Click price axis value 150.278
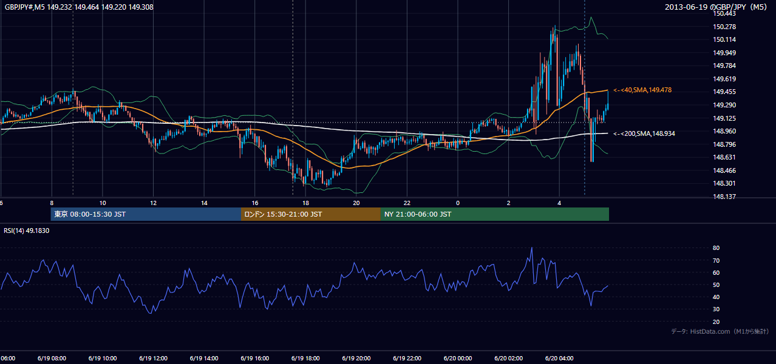Viewport: 776px width, 364px height. pos(724,27)
